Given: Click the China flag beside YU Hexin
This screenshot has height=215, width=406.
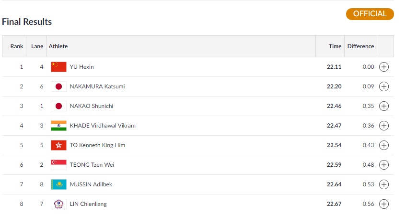Looking at the screenshot, I should pos(58,67).
